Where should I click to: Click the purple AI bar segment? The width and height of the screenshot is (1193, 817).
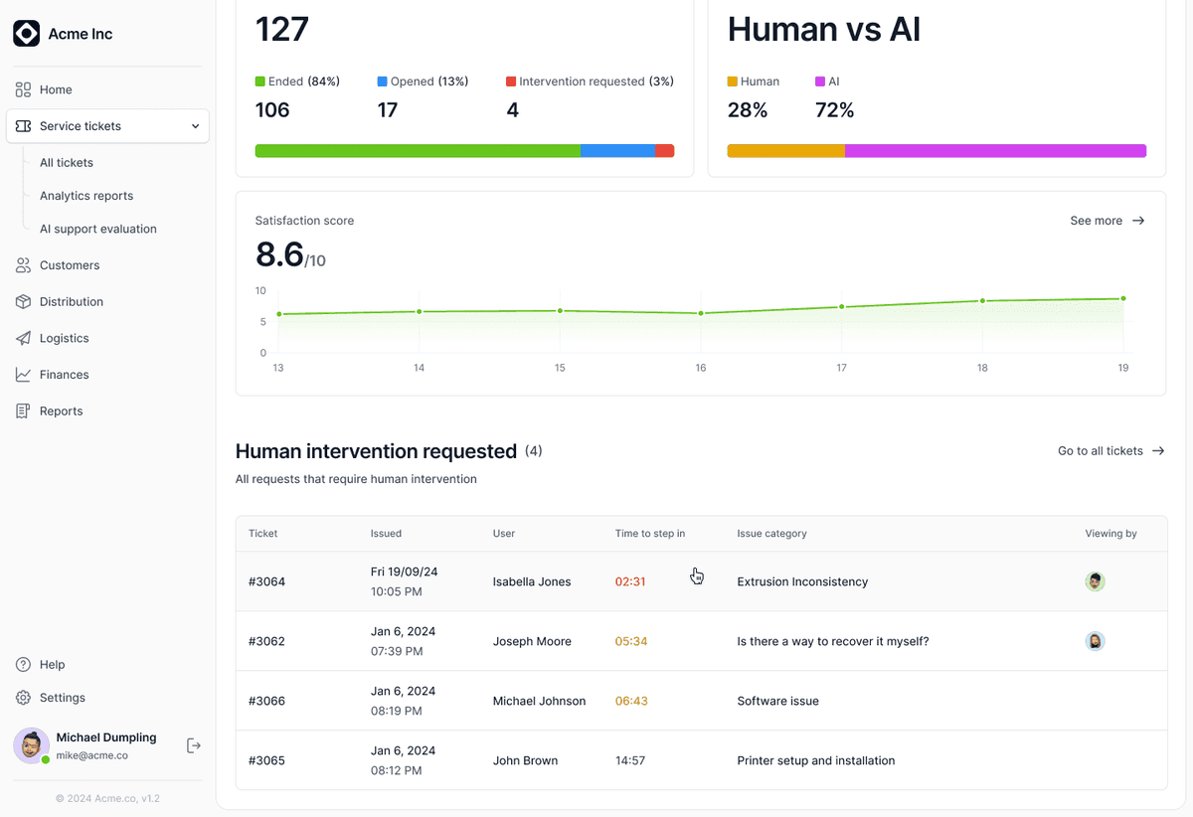tap(995, 151)
